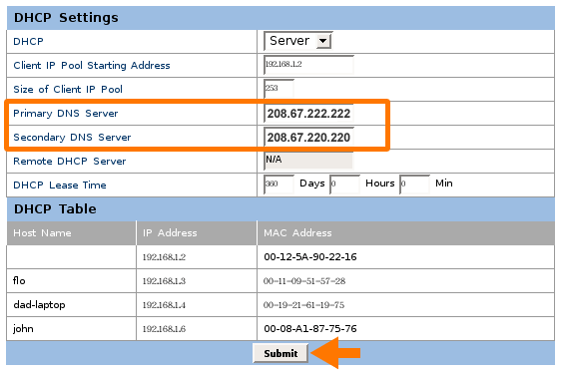
Task: Click the DHCP label
Action: (28, 42)
